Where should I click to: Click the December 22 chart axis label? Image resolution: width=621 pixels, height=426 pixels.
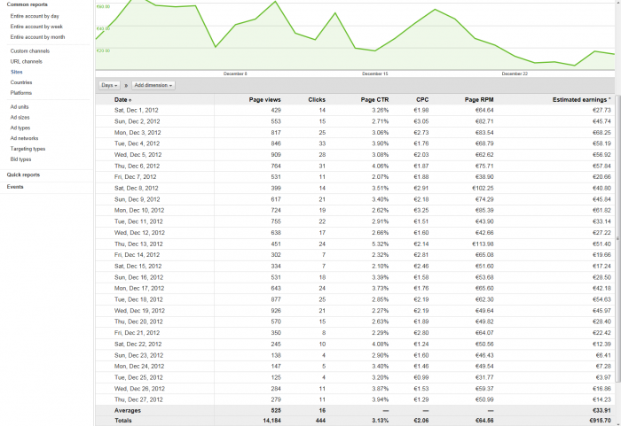point(515,74)
